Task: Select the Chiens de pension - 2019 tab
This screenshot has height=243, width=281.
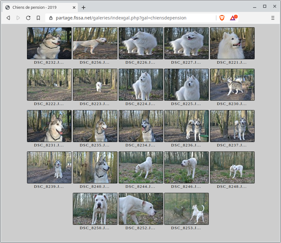Action: (40, 7)
